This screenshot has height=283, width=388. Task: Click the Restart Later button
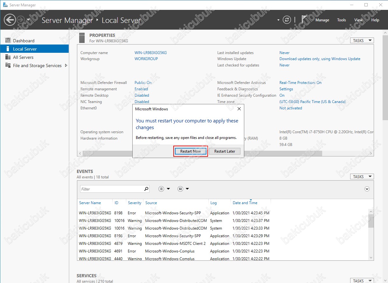(225, 151)
